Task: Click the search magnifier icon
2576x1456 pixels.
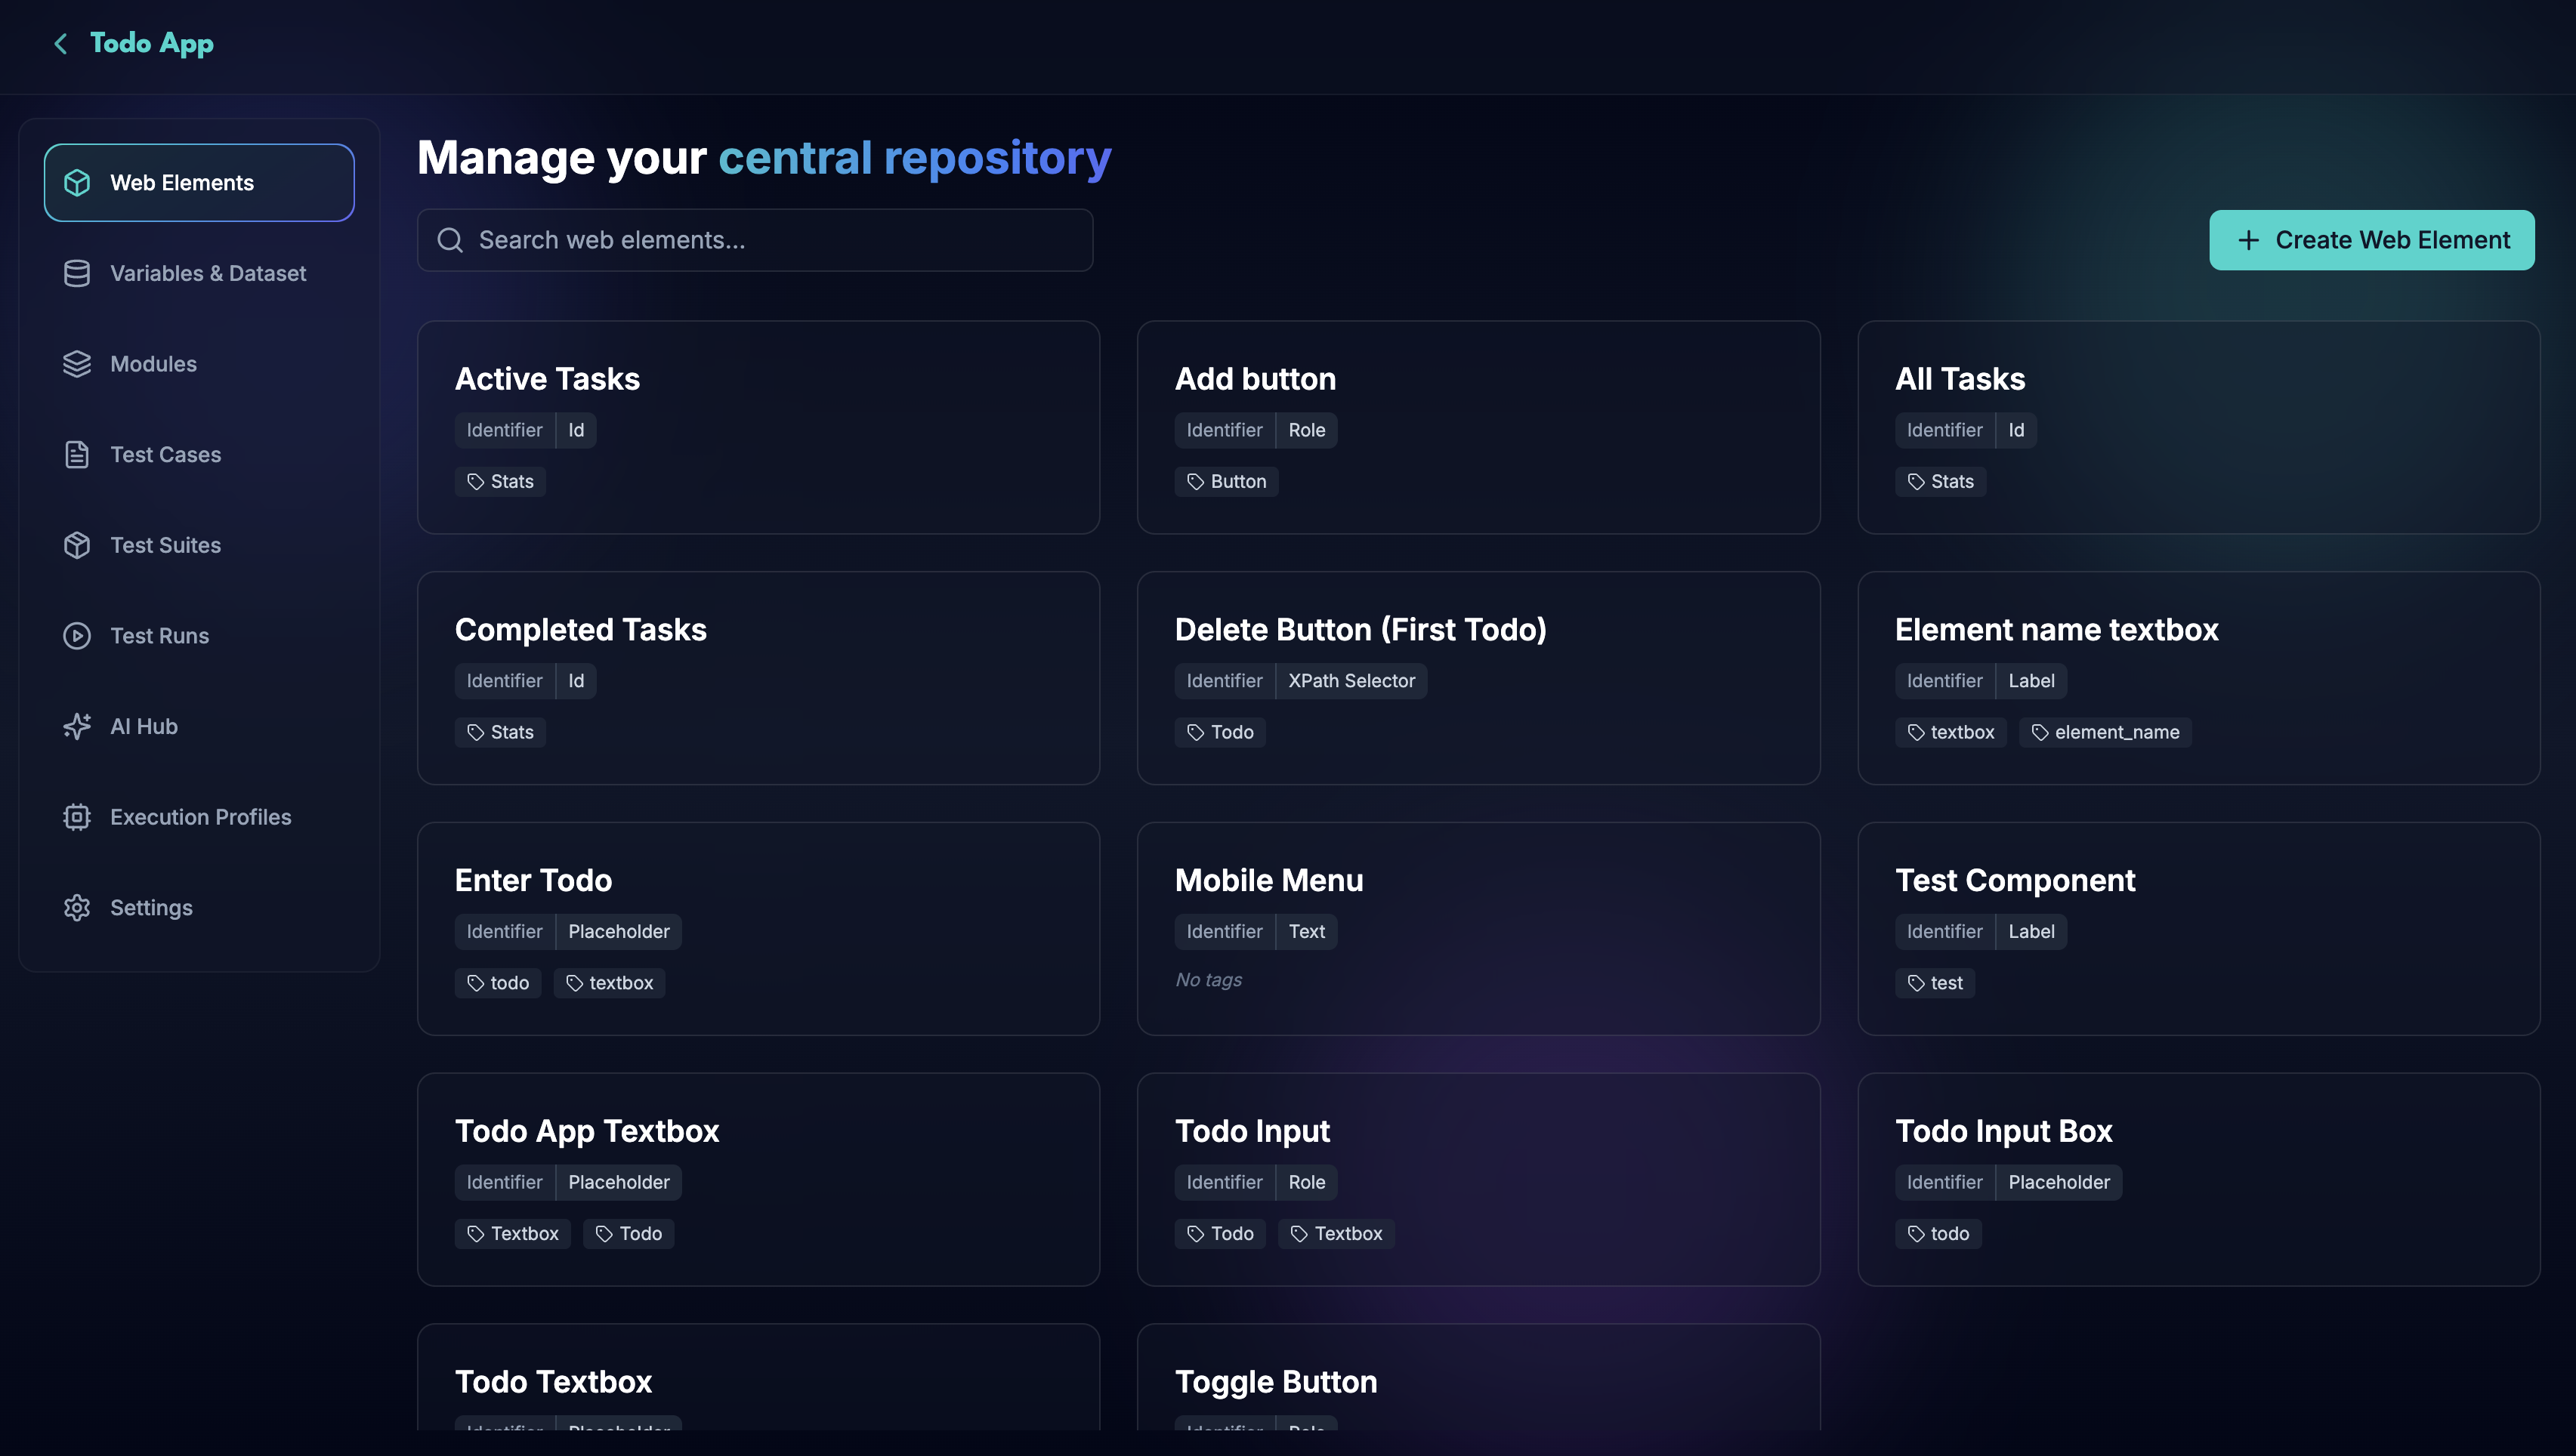Action: (x=450, y=240)
